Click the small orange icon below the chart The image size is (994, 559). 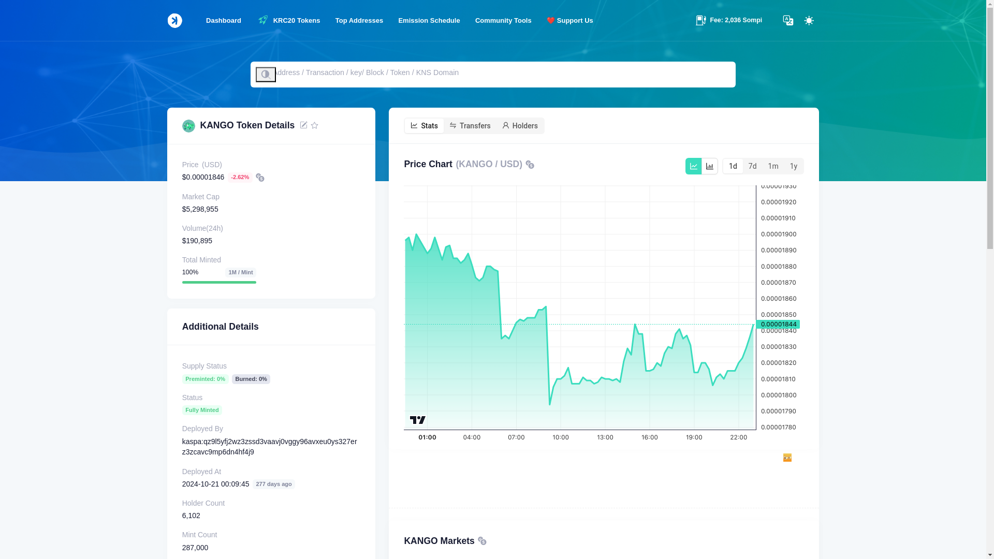click(x=787, y=458)
